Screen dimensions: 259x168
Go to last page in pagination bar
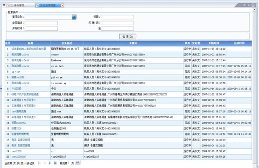pyautogui.click(x=55, y=163)
